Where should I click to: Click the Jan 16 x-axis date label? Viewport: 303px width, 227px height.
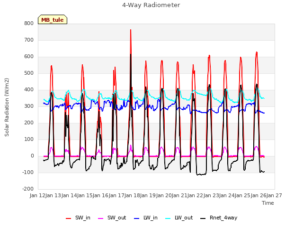tap(101, 196)
